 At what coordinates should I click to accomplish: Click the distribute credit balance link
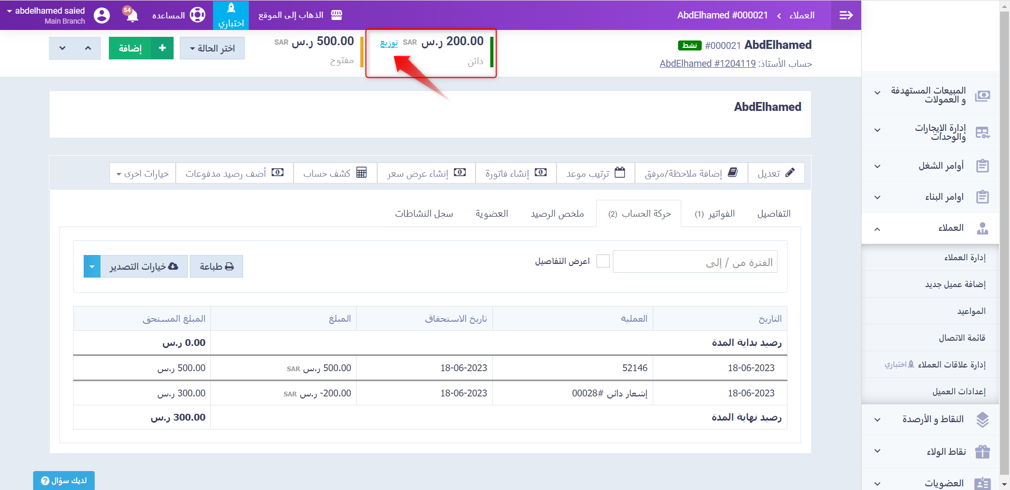[389, 43]
